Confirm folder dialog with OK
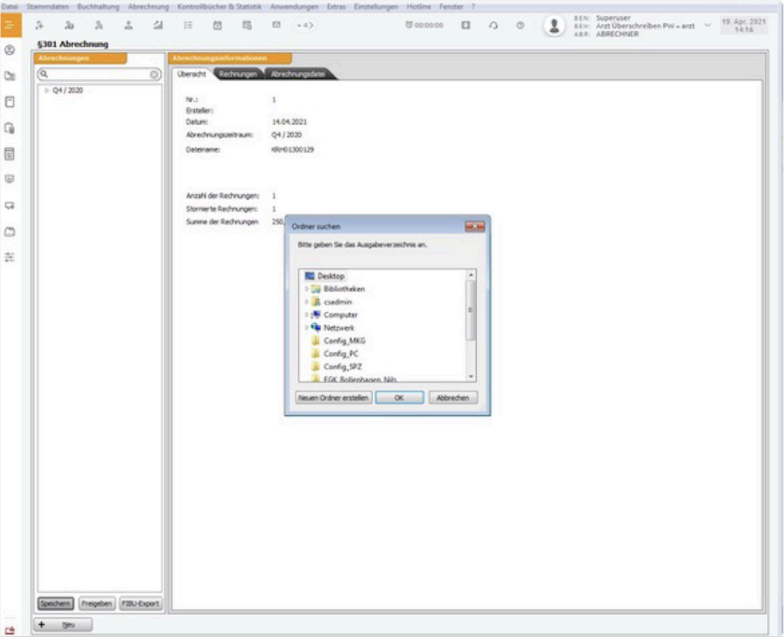Screen dimensions: 784x637 coord(399,398)
